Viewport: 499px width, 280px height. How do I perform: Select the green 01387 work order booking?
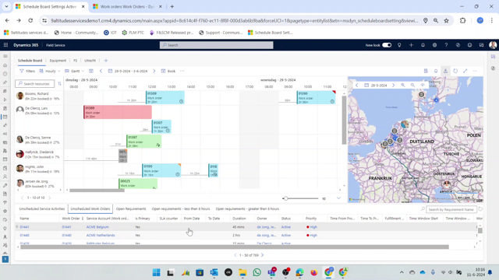click(x=143, y=142)
